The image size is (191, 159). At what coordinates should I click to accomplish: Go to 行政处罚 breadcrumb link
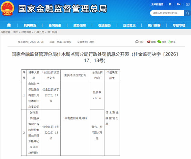pos(39,32)
